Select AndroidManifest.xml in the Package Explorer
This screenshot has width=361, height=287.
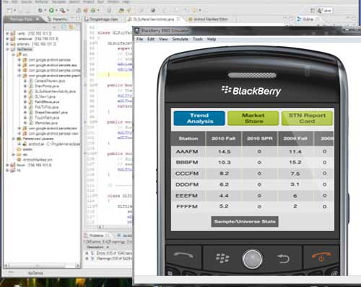pos(38,159)
